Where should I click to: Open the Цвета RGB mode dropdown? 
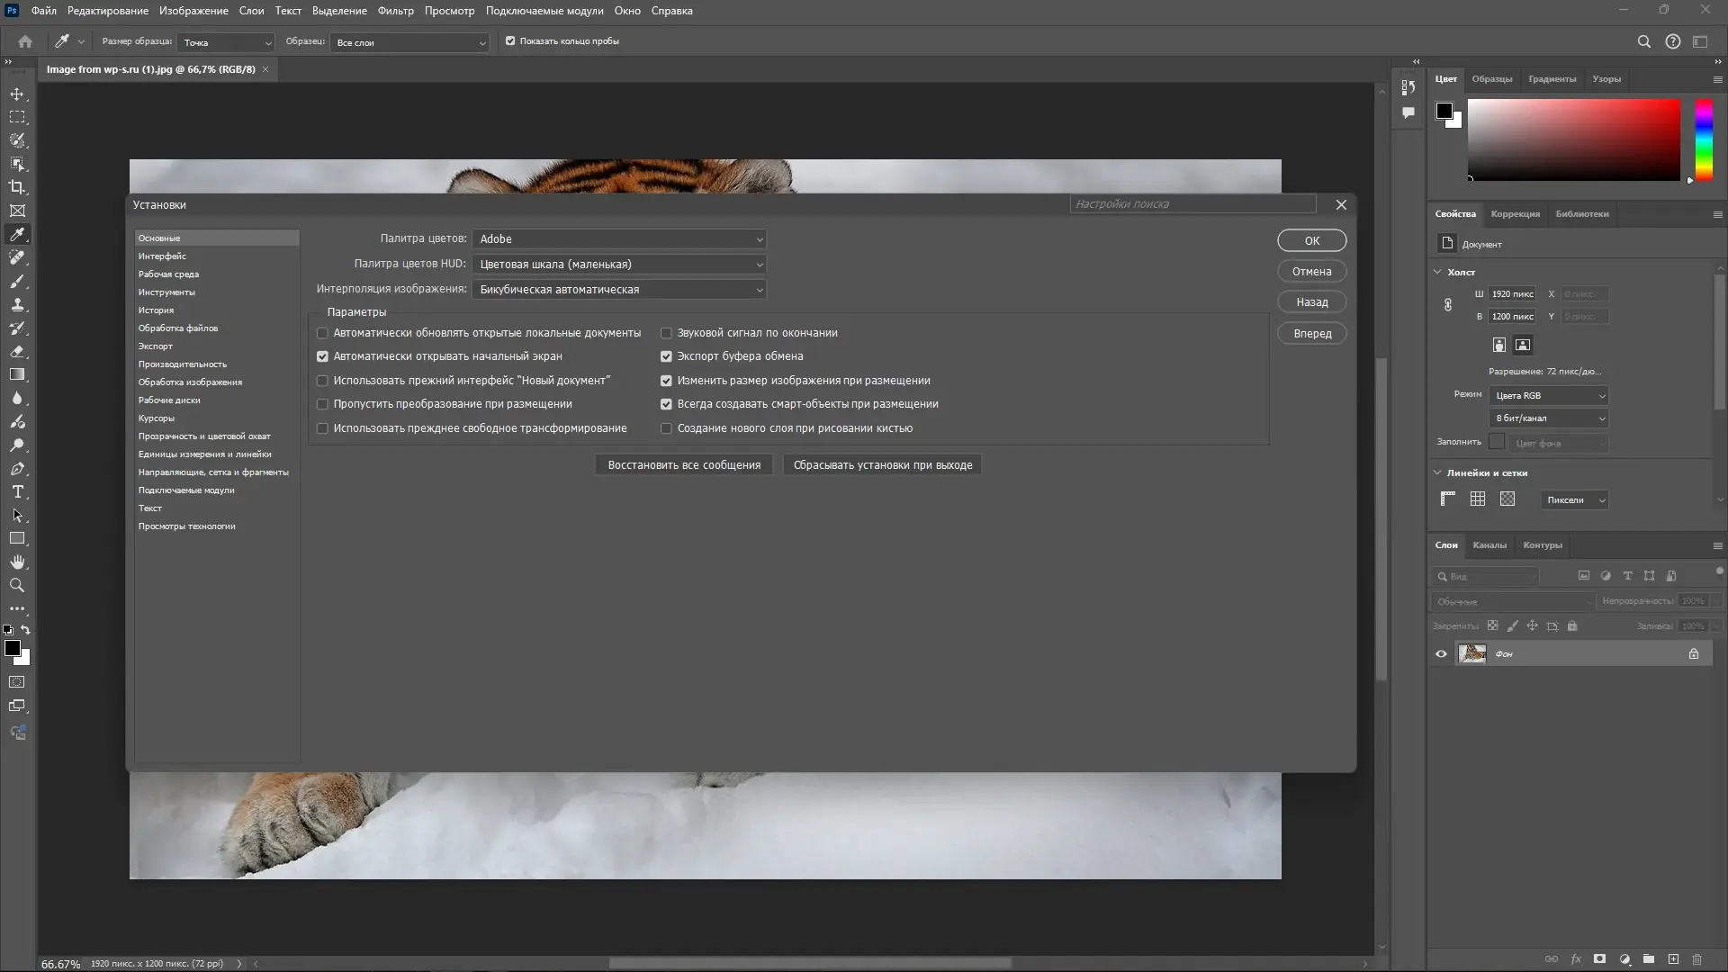coord(1548,396)
